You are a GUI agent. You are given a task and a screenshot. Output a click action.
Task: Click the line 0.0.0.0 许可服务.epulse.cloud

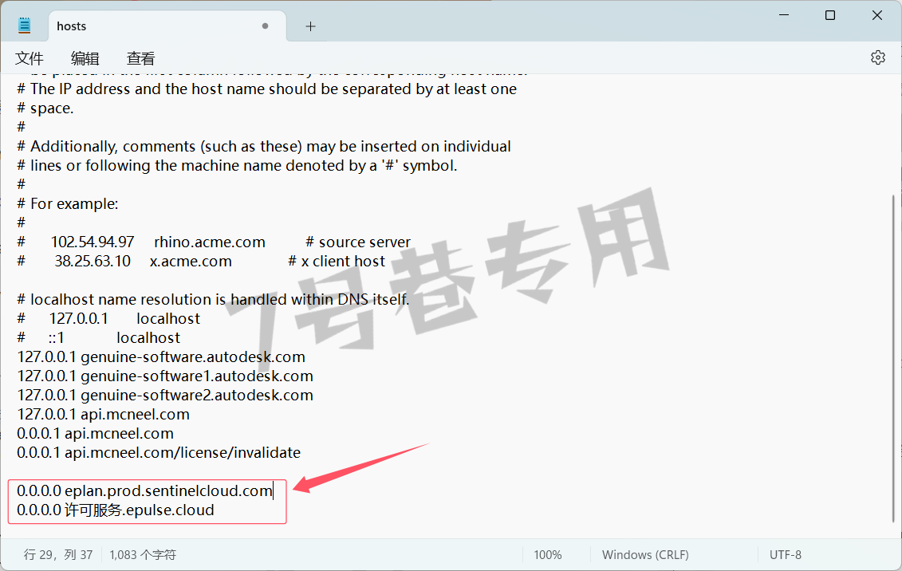116,510
